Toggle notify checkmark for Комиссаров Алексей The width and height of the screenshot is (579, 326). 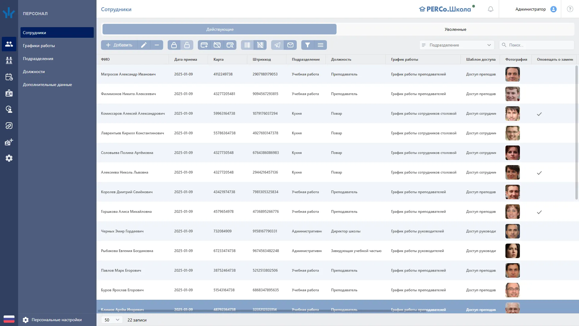[x=539, y=114]
